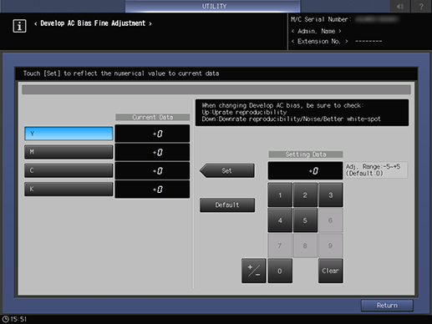Click the clock icon in status bar
Viewport: 432px width, 324px height.
pos(5,319)
